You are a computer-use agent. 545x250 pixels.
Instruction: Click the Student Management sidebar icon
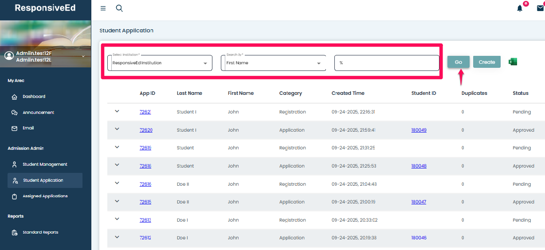coord(15,164)
